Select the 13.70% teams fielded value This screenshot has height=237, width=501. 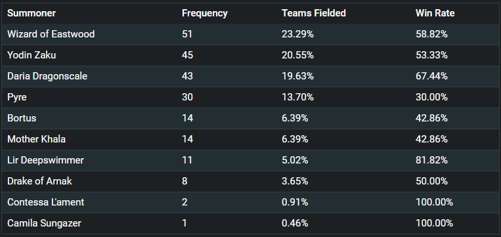click(x=297, y=97)
